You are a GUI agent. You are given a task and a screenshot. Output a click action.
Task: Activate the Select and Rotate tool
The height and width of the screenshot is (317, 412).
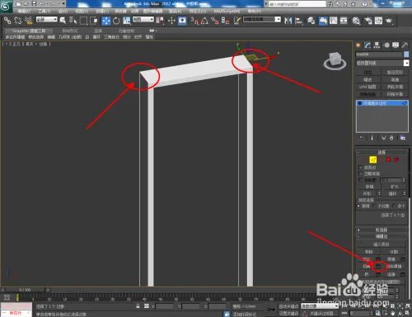point(116,21)
